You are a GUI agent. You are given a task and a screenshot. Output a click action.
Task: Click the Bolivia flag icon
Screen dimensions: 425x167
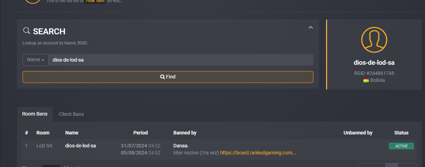366,81
